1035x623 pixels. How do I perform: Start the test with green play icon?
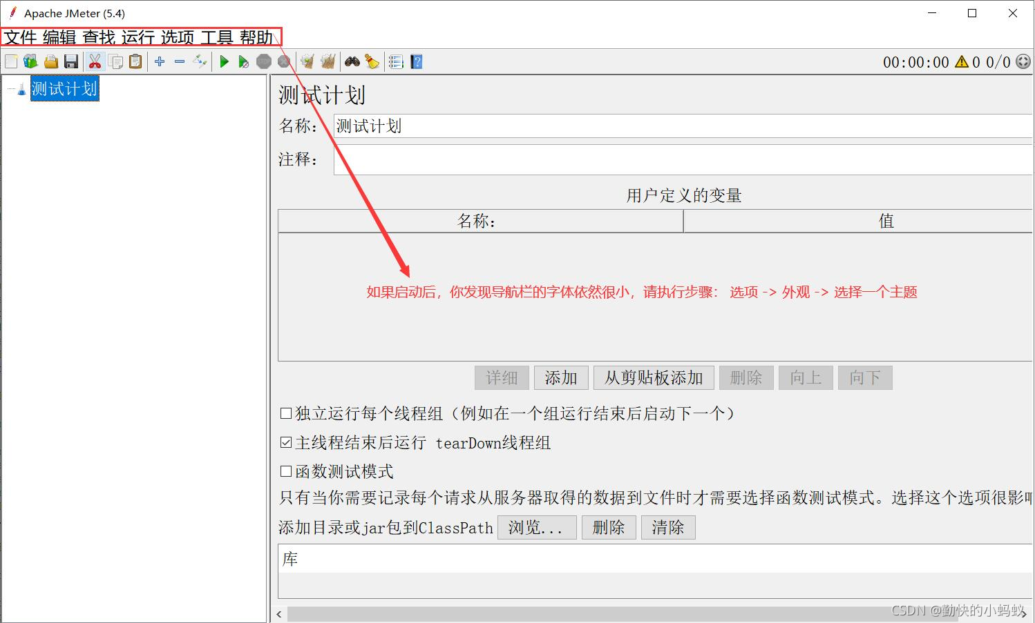coord(224,62)
